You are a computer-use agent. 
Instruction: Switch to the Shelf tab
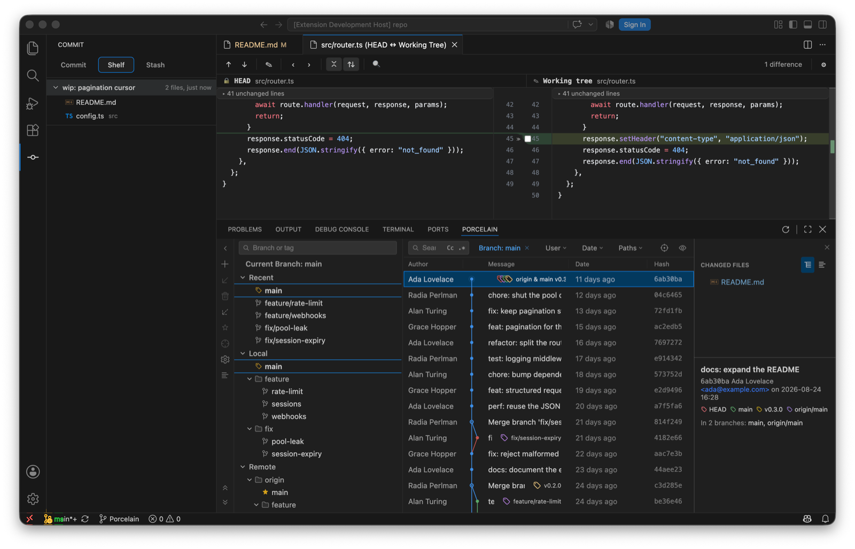pos(116,65)
